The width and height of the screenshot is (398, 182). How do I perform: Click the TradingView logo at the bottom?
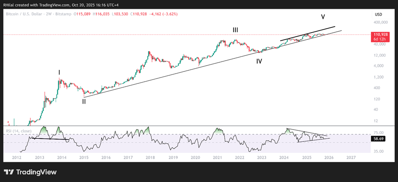click(x=30, y=172)
